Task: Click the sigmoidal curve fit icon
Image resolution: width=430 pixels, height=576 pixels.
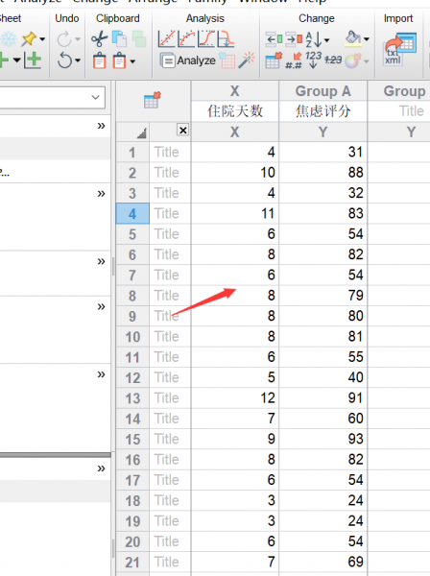Action: pyautogui.click(x=206, y=39)
